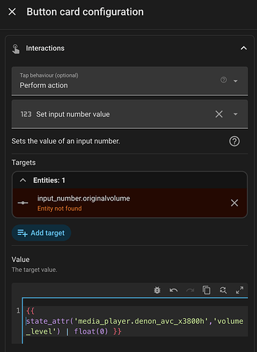The width and height of the screenshot is (257, 352).
Task: Click the Value heading
Action: tap(20, 259)
